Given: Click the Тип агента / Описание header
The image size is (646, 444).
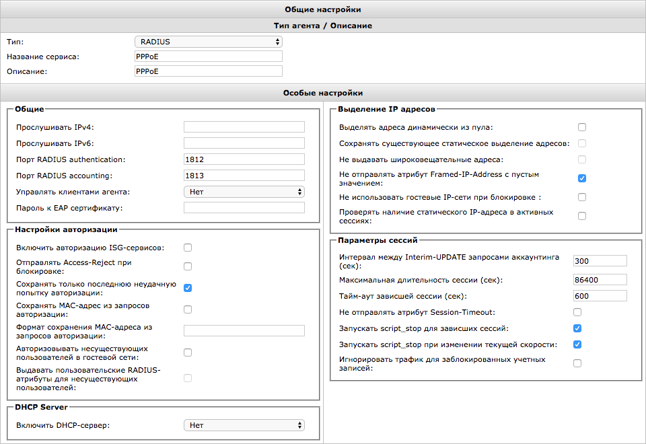Looking at the screenshot, I should pyautogui.click(x=323, y=26).
